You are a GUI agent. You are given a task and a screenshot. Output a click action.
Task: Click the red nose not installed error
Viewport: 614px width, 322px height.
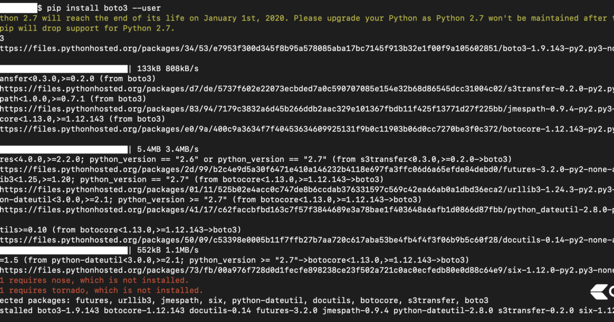pyautogui.click(x=94, y=280)
